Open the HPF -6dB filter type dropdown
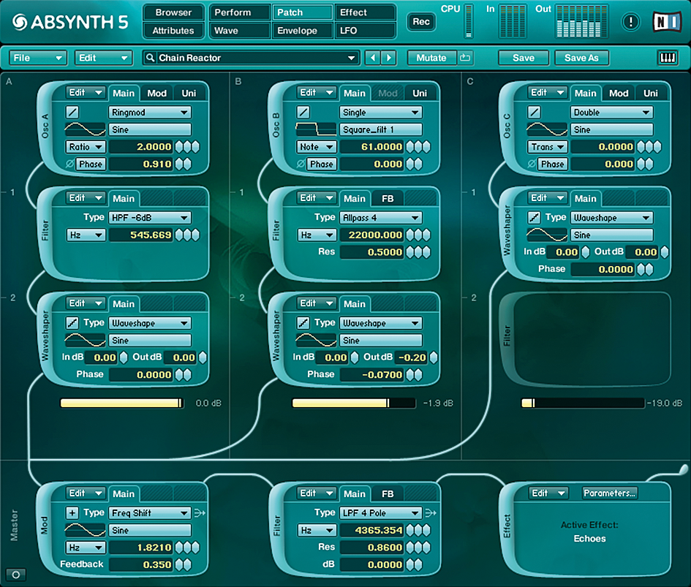This screenshot has height=587, width=691. point(150,217)
